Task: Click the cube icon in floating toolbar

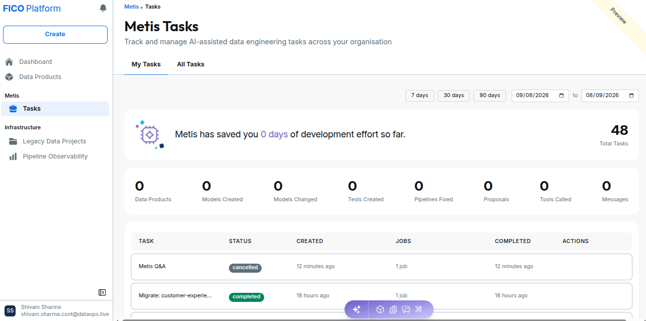Action: click(380, 309)
